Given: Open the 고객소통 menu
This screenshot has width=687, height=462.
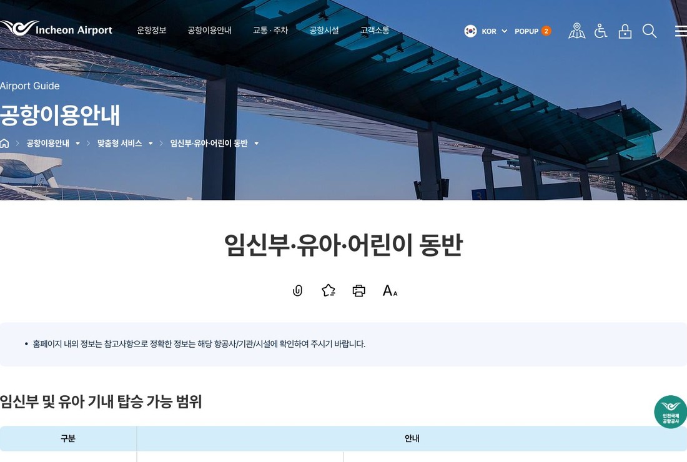Looking at the screenshot, I should (x=375, y=30).
